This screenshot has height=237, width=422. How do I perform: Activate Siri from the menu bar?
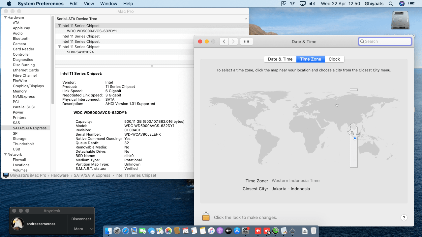click(402, 4)
